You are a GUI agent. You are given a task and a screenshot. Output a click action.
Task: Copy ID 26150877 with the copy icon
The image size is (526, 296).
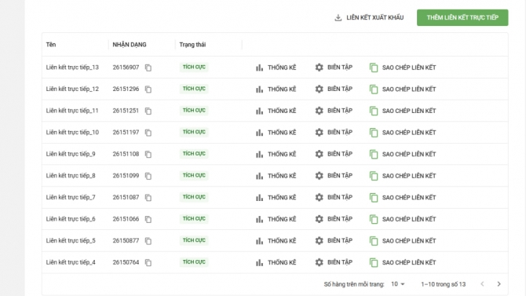point(148,241)
